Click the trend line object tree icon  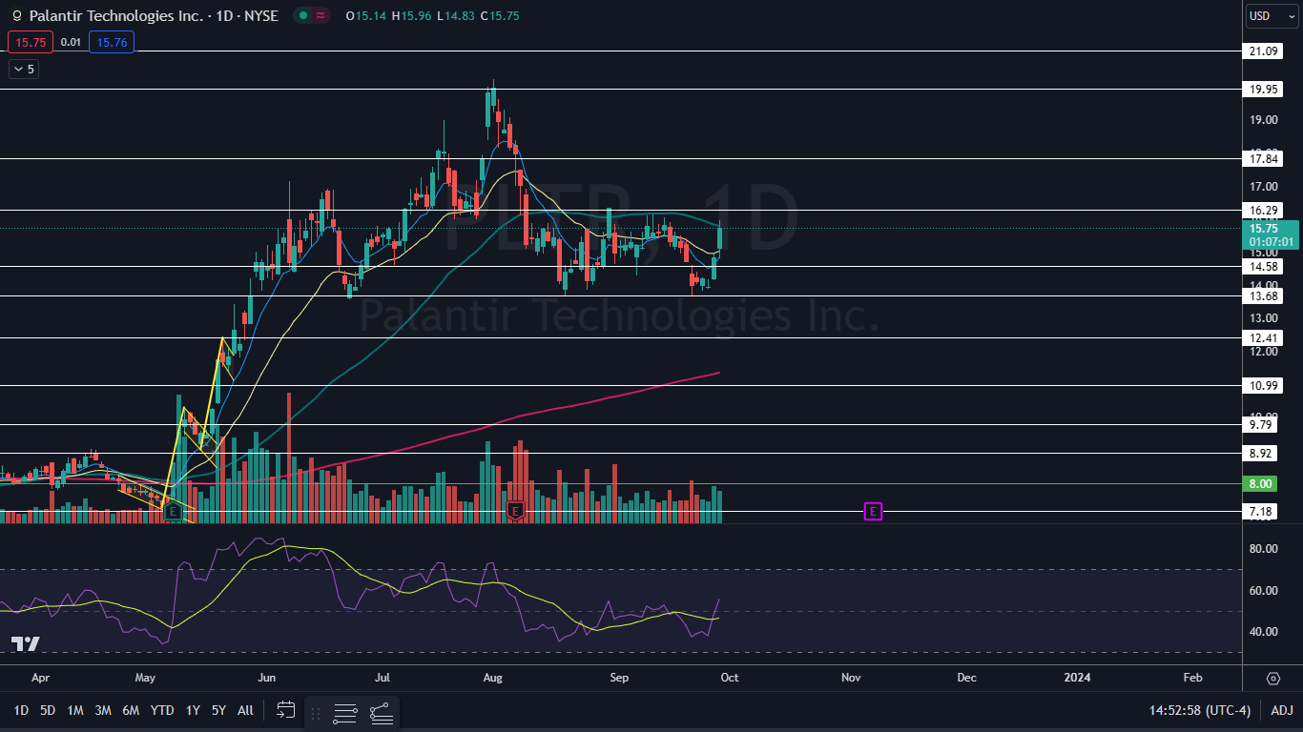click(381, 712)
